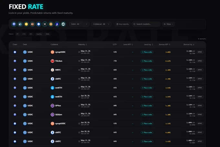This screenshot has height=147, width=220.
Task: Click the red TSLAon token icon
Action: 52,61
